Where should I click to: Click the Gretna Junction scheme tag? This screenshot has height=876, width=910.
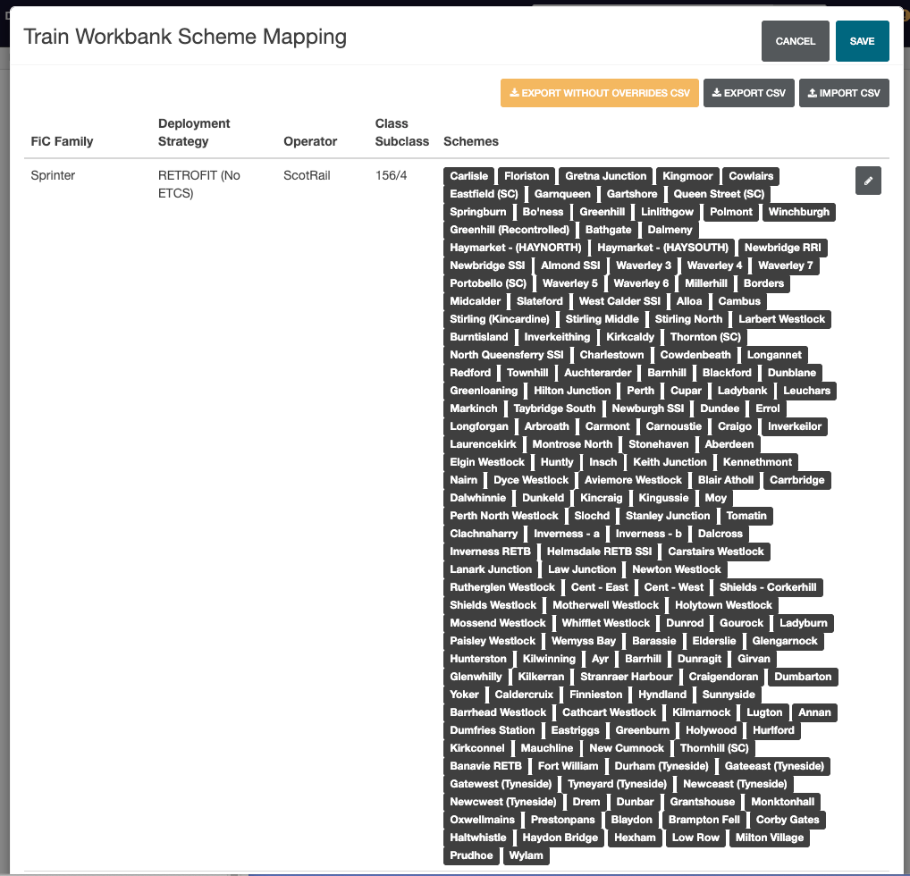(605, 176)
